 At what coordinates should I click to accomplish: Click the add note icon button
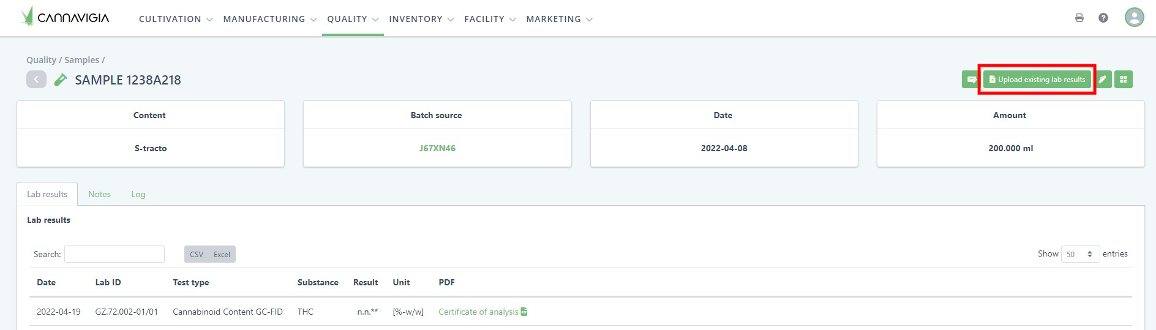click(x=971, y=80)
